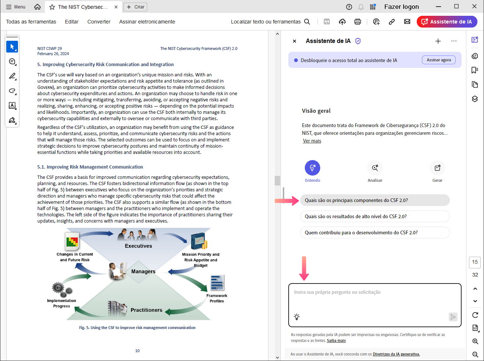This screenshot has height=361, width=484.
Task: Open the apps grid icon
Action: [x=373, y=7]
